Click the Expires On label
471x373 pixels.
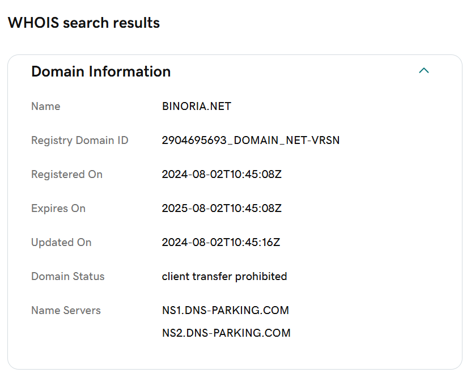click(58, 209)
